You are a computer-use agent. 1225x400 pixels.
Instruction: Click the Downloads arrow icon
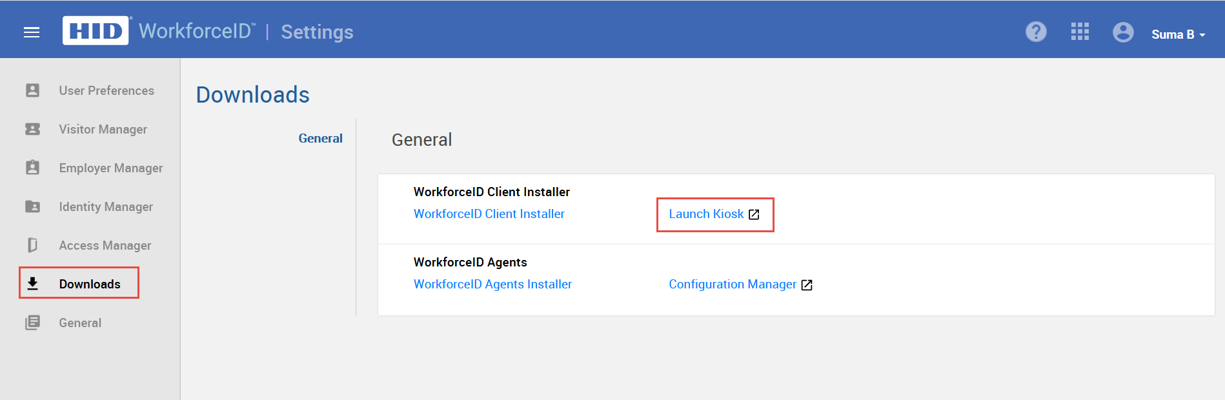tap(33, 284)
